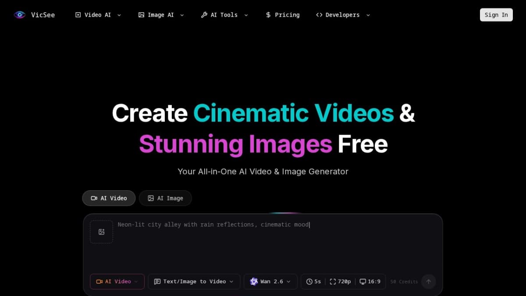Click the Wan 2.6 model logo
This screenshot has height=296, width=526.
(x=254, y=282)
